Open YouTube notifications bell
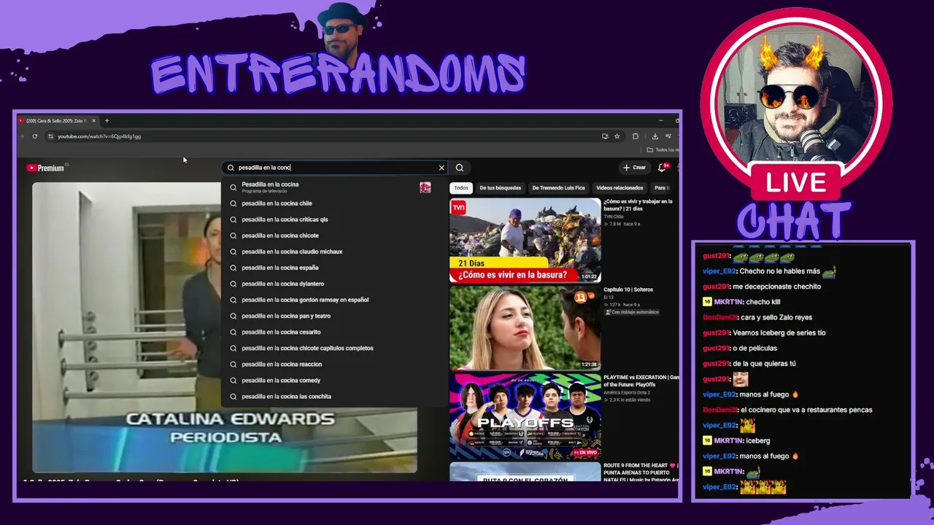This screenshot has width=934, height=525. pos(663,168)
